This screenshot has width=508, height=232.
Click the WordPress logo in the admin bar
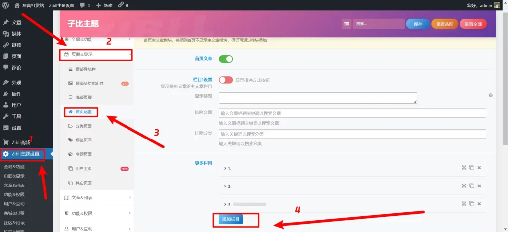point(5,5)
